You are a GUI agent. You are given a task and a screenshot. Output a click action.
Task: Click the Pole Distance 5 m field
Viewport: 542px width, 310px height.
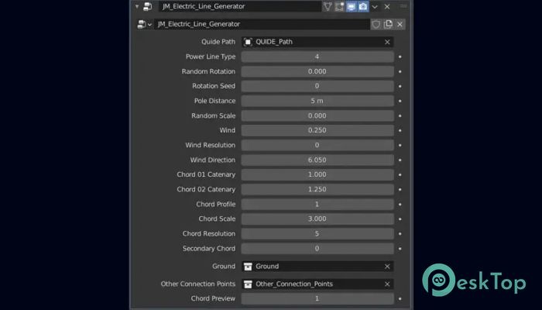pyautogui.click(x=317, y=101)
